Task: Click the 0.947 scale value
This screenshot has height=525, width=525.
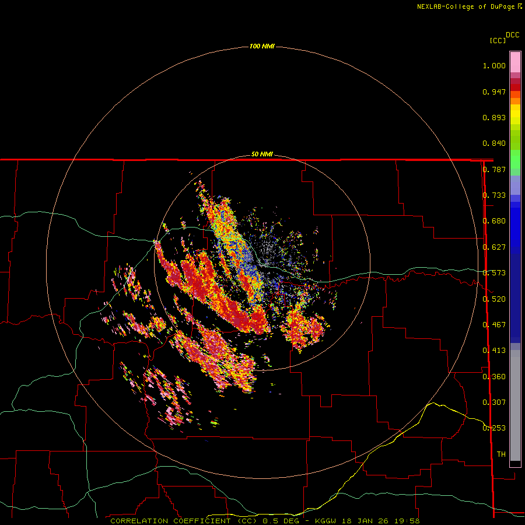Action: click(494, 92)
